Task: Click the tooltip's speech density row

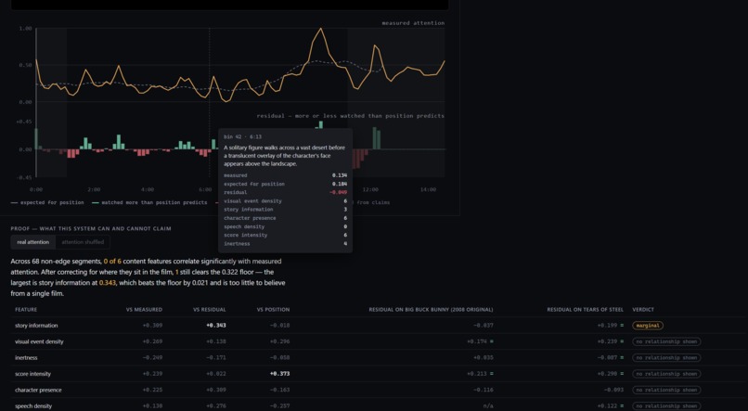Action: (x=285, y=227)
